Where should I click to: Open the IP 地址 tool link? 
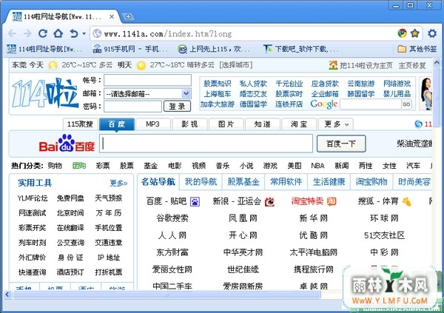click(109, 258)
